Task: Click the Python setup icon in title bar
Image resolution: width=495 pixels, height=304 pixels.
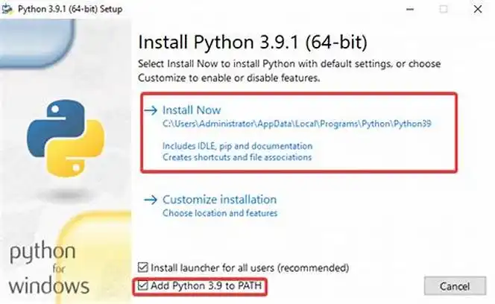Action: point(7,9)
